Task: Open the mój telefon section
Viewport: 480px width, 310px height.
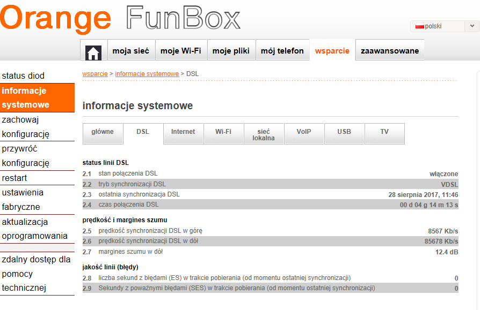Action: [x=282, y=51]
